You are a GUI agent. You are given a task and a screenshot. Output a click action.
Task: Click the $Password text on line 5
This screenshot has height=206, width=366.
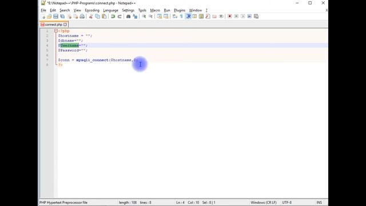tap(69, 50)
